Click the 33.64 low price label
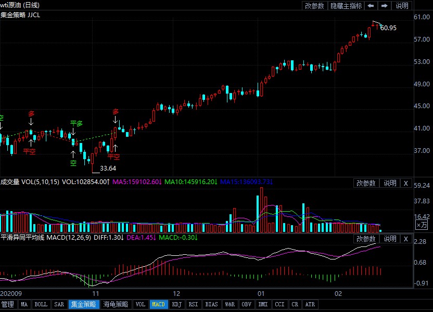The image size is (433, 312). point(108,168)
